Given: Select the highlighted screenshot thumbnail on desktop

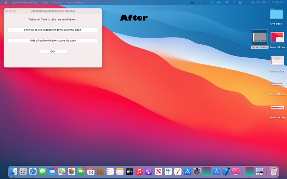Looking at the screenshot, I should (x=260, y=37).
